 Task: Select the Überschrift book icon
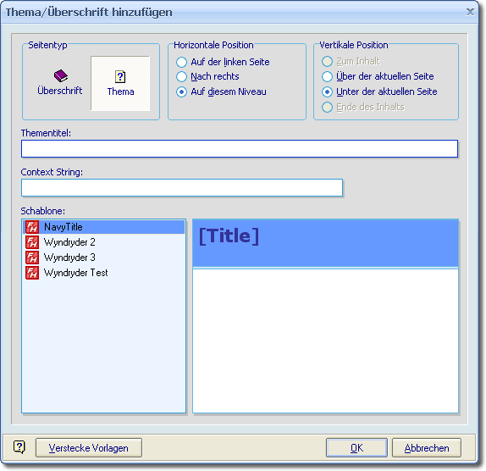click(x=61, y=75)
